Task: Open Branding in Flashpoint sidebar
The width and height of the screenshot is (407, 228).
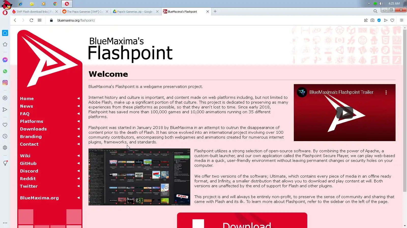Action: (x=31, y=137)
